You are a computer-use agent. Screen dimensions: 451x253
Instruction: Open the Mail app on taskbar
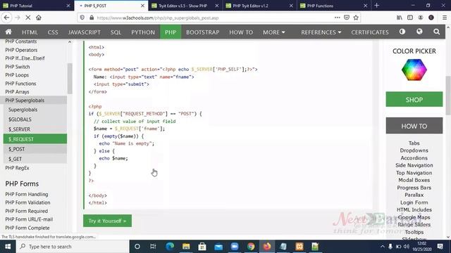(218, 247)
